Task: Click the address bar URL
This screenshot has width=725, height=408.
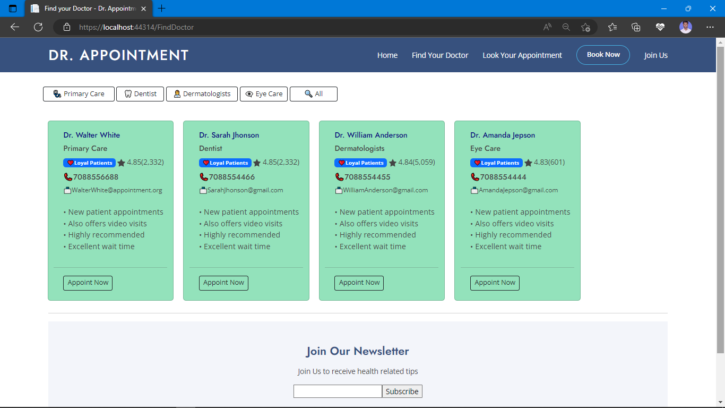Action: (x=136, y=27)
